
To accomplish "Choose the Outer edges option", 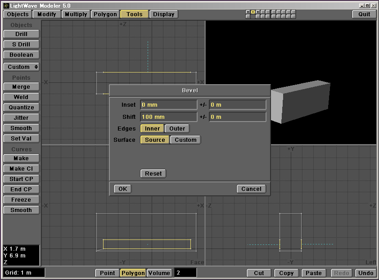I will [177, 129].
